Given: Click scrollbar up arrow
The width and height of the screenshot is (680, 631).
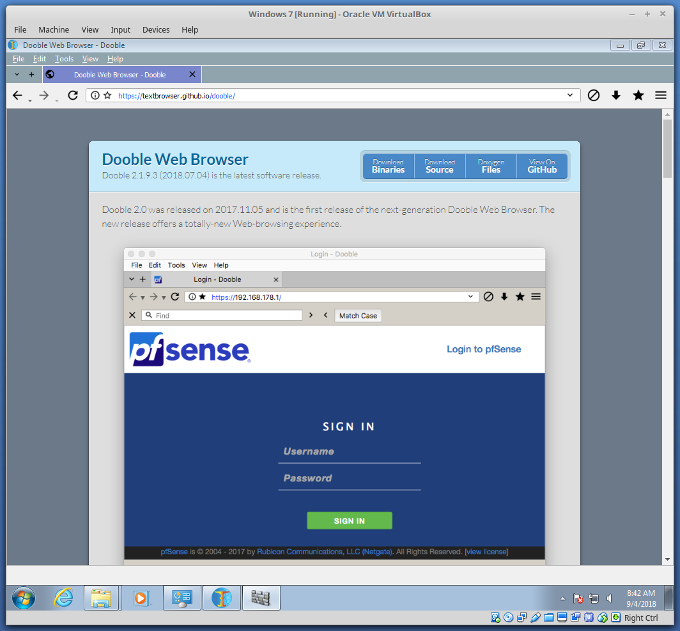Looking at the screenshot, I should 667,114.
